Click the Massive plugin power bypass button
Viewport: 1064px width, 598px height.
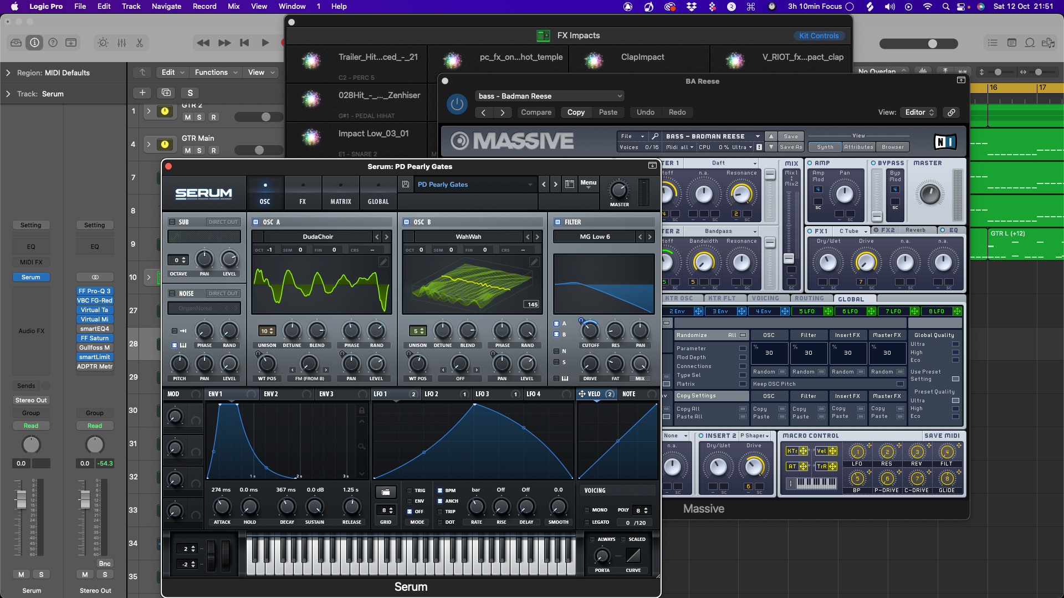tap(457, 104)
